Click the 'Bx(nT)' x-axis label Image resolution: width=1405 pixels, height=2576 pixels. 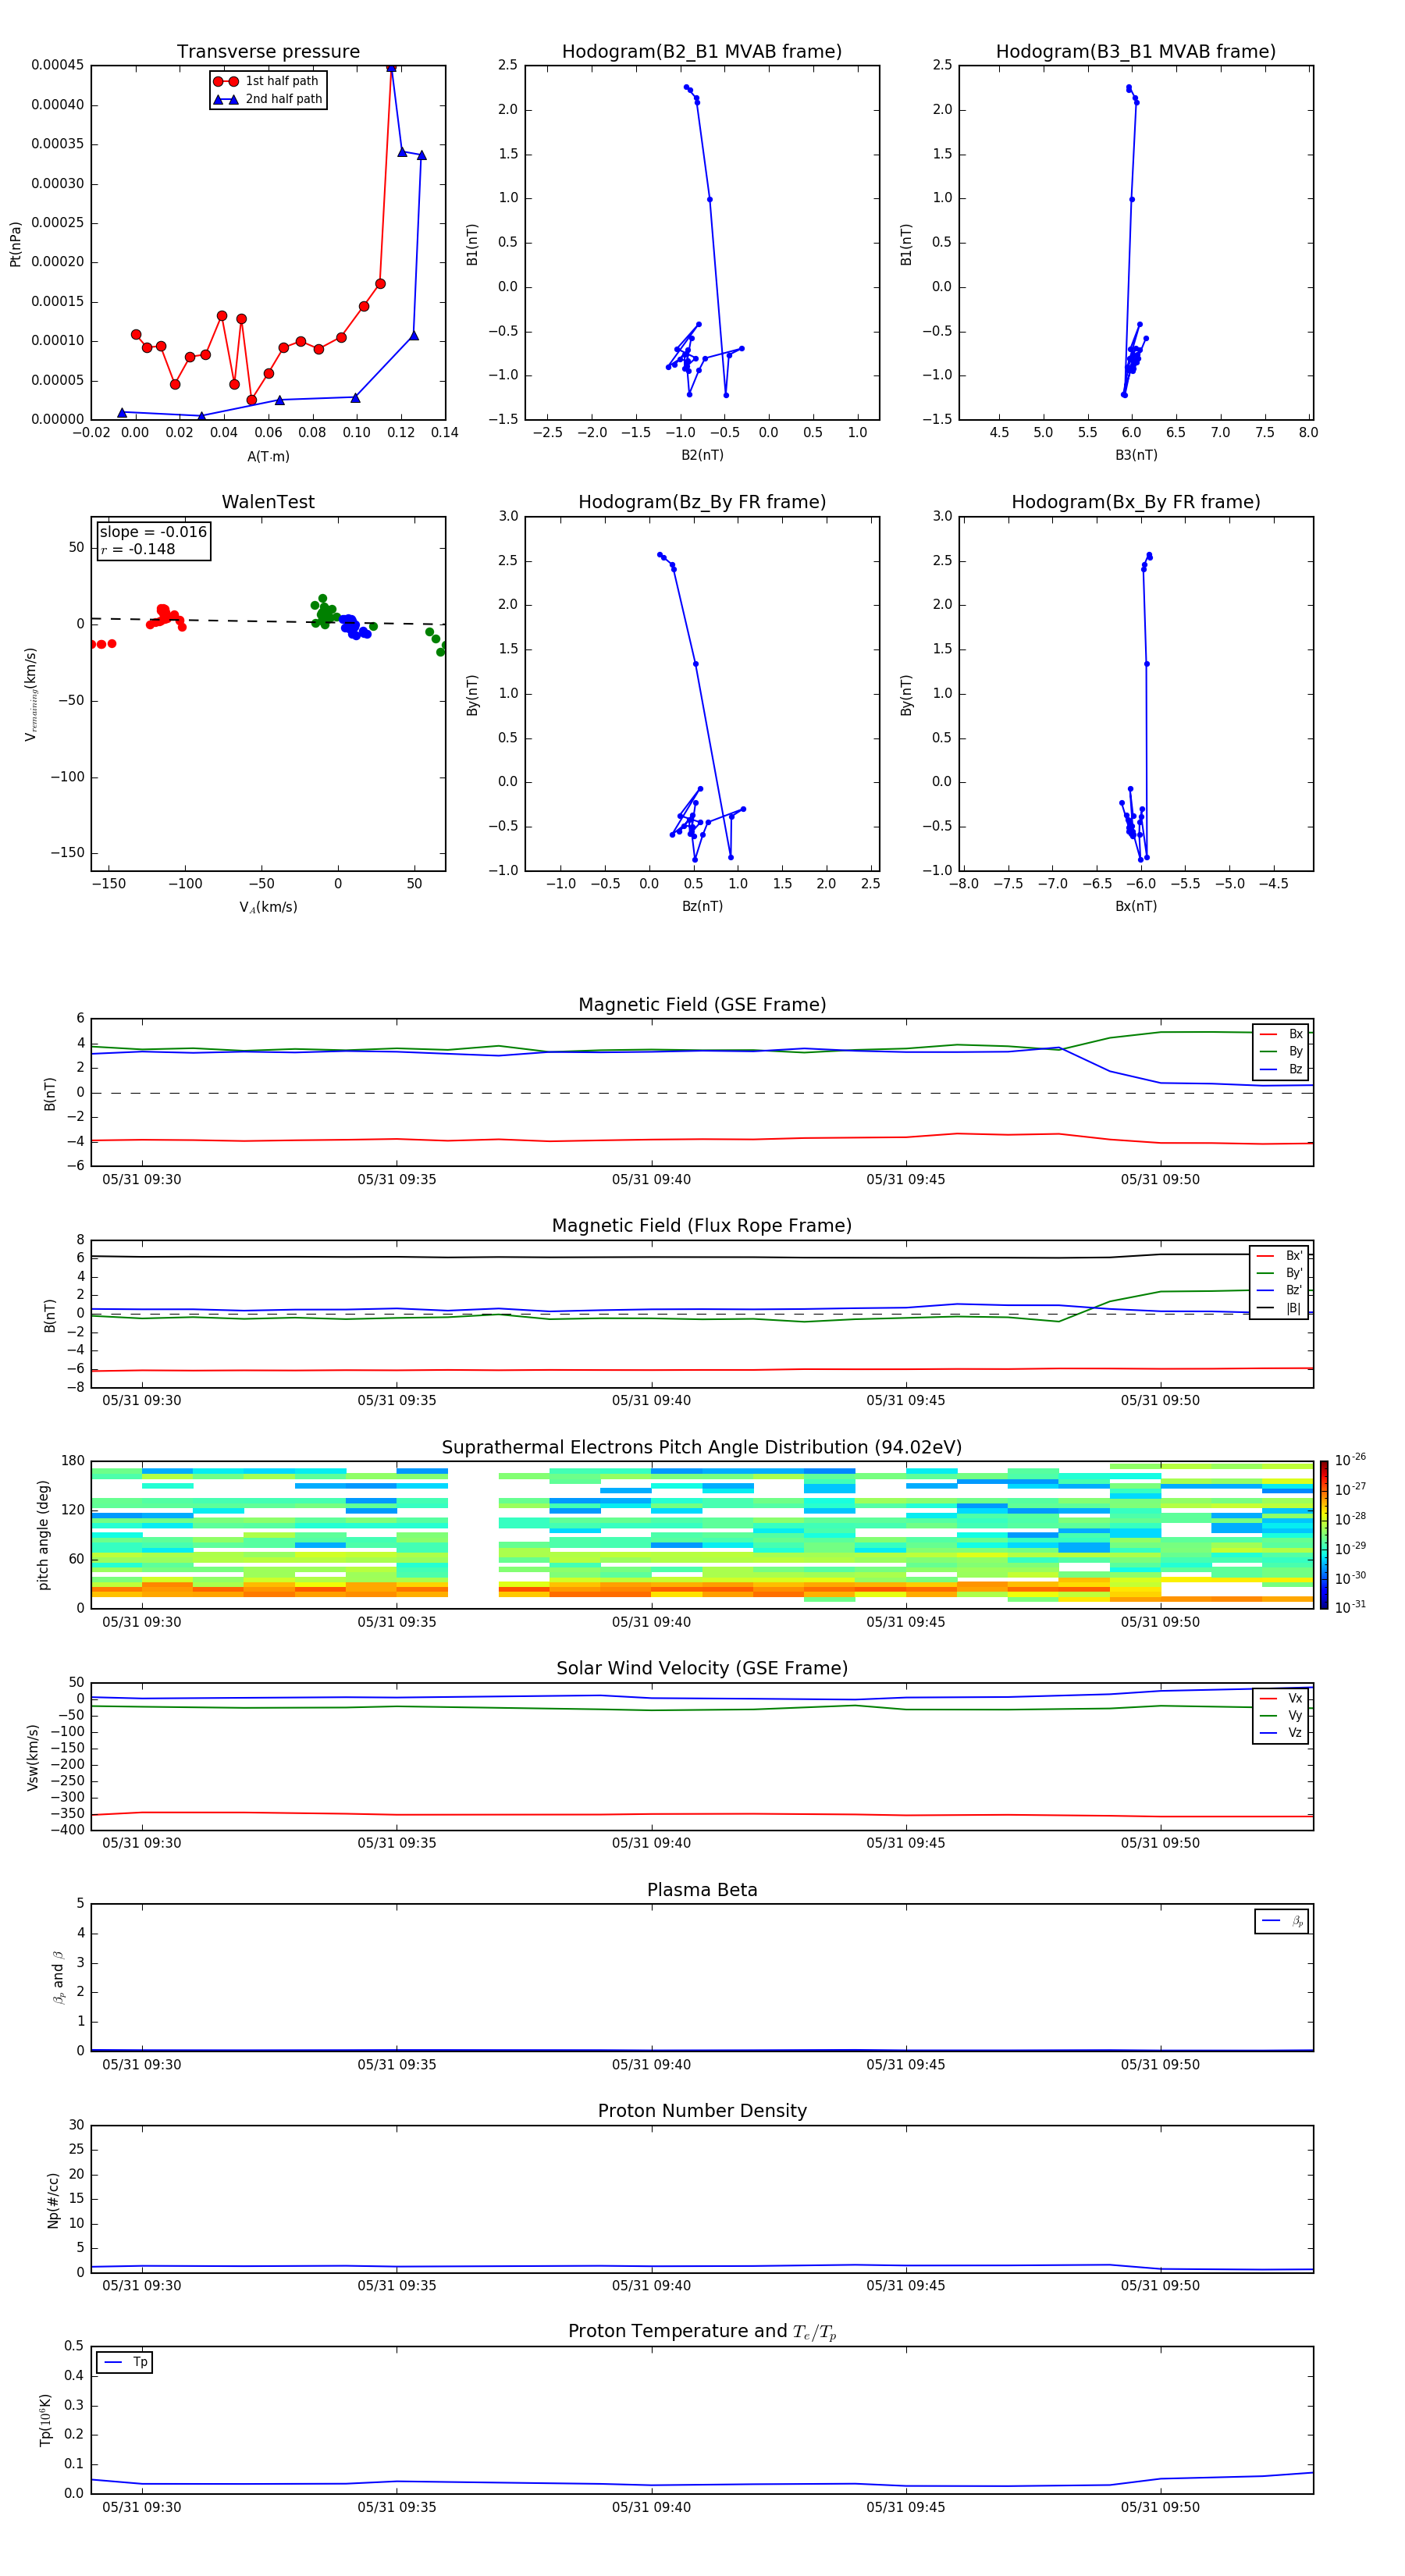[x=1136, y=906]
